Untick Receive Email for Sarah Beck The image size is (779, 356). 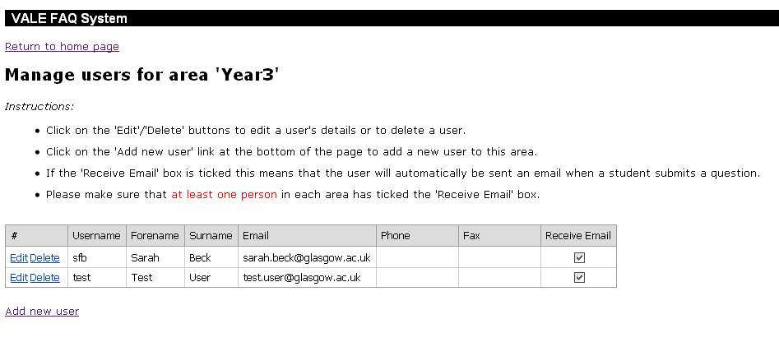[x=579, y=258]
